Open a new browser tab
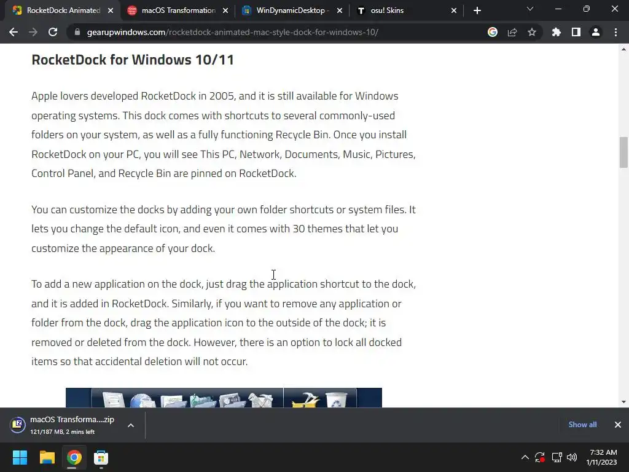The height and width of the screenshot is (472, 629). click(x=477, y=10)
